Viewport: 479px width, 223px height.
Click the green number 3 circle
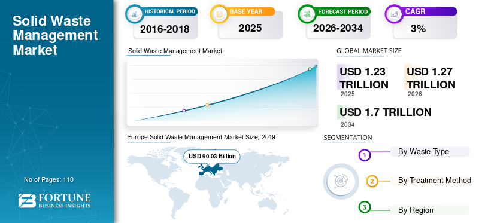click(x=364, y=207)
